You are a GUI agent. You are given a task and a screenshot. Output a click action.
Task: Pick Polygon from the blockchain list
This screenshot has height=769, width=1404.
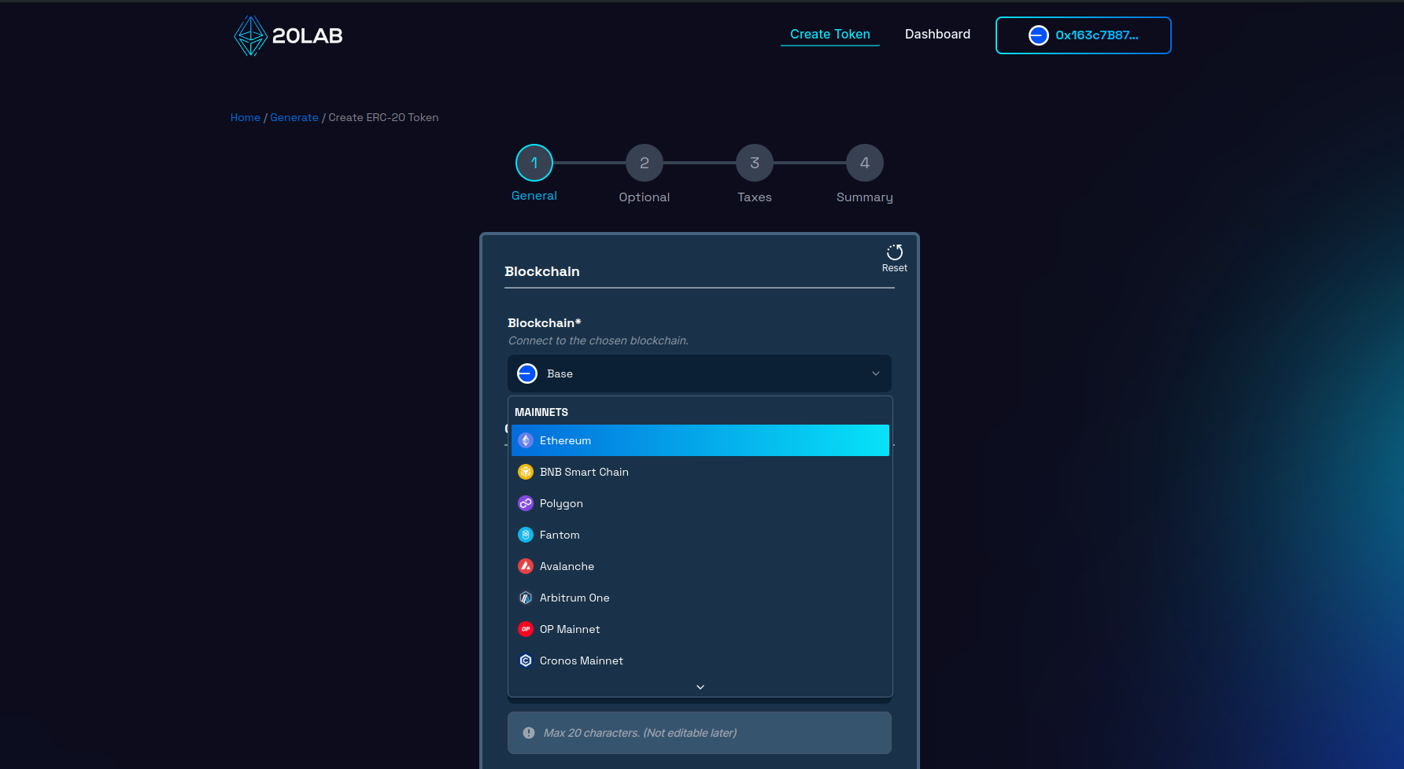click(700, 503)
